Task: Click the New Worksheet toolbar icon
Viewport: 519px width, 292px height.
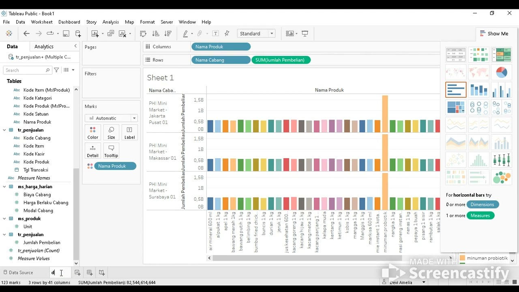Action: pos(95,34)
